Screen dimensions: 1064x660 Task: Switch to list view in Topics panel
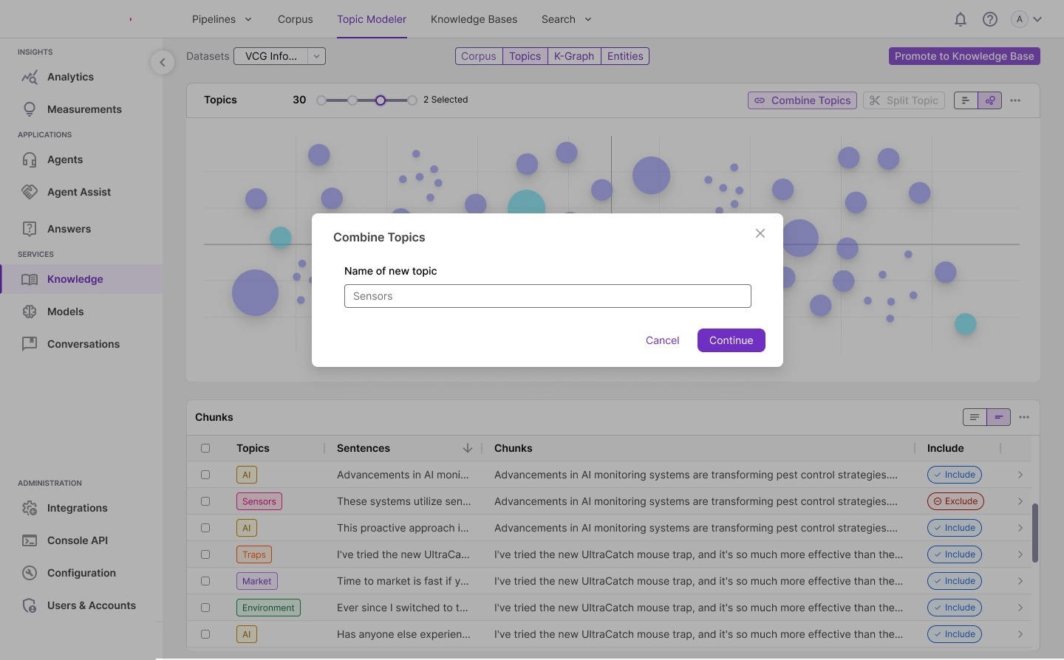pos(966,100)
